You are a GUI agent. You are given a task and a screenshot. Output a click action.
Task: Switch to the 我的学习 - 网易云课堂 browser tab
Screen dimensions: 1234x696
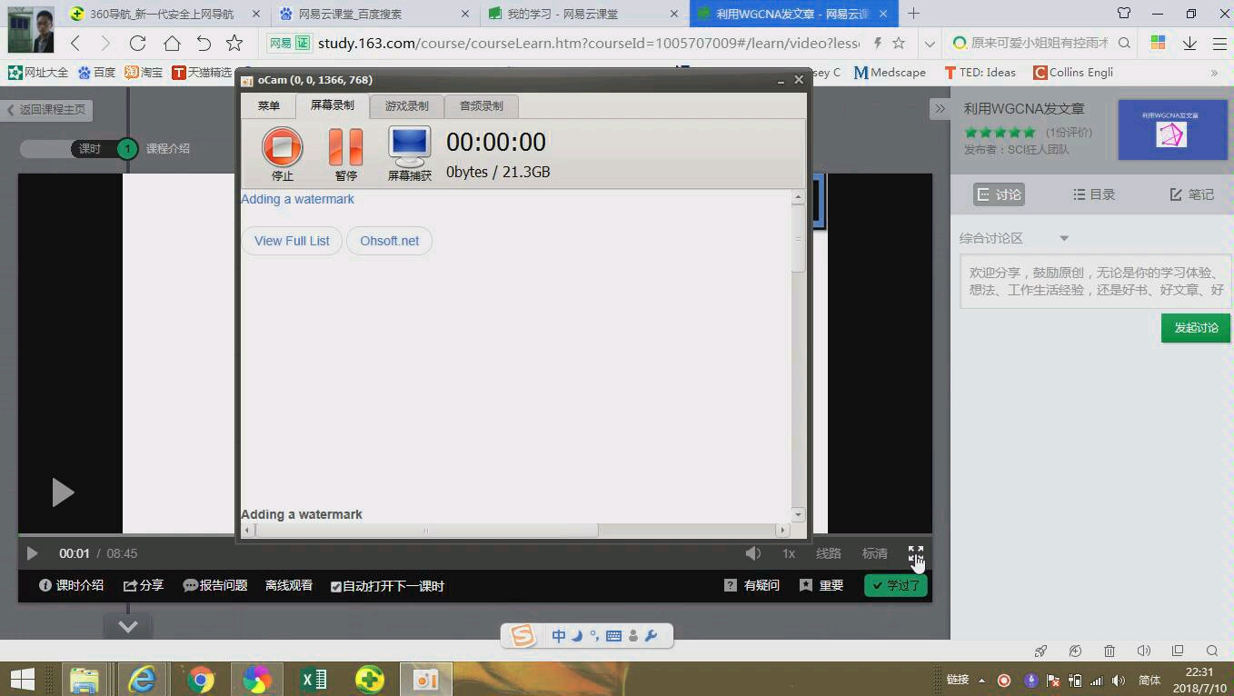pyautogui.click(x=582, y=14)
